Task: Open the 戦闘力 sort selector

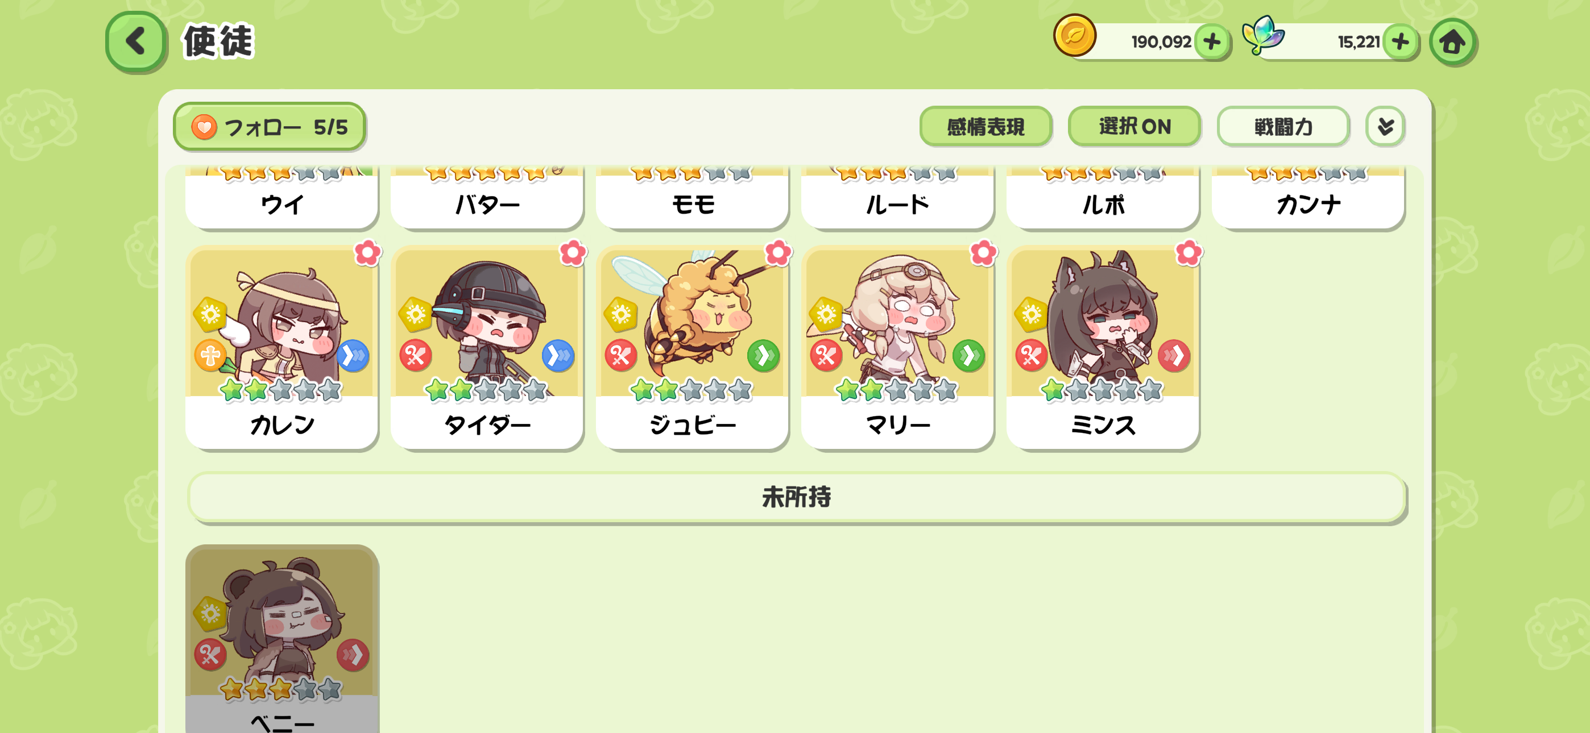Action: tap(1282, 127)
